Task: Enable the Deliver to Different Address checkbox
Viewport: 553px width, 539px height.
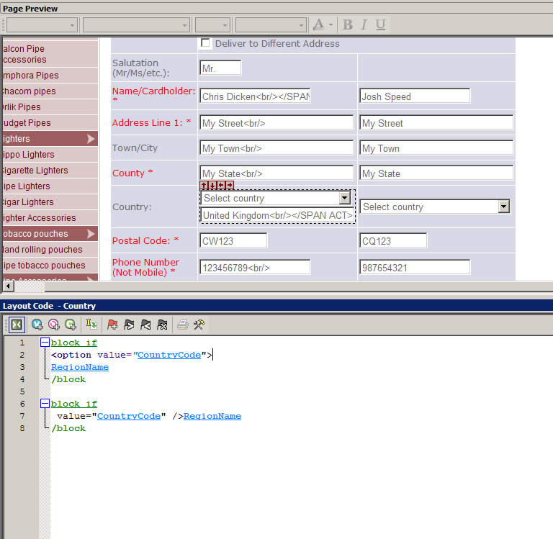Action: [205, 43]
